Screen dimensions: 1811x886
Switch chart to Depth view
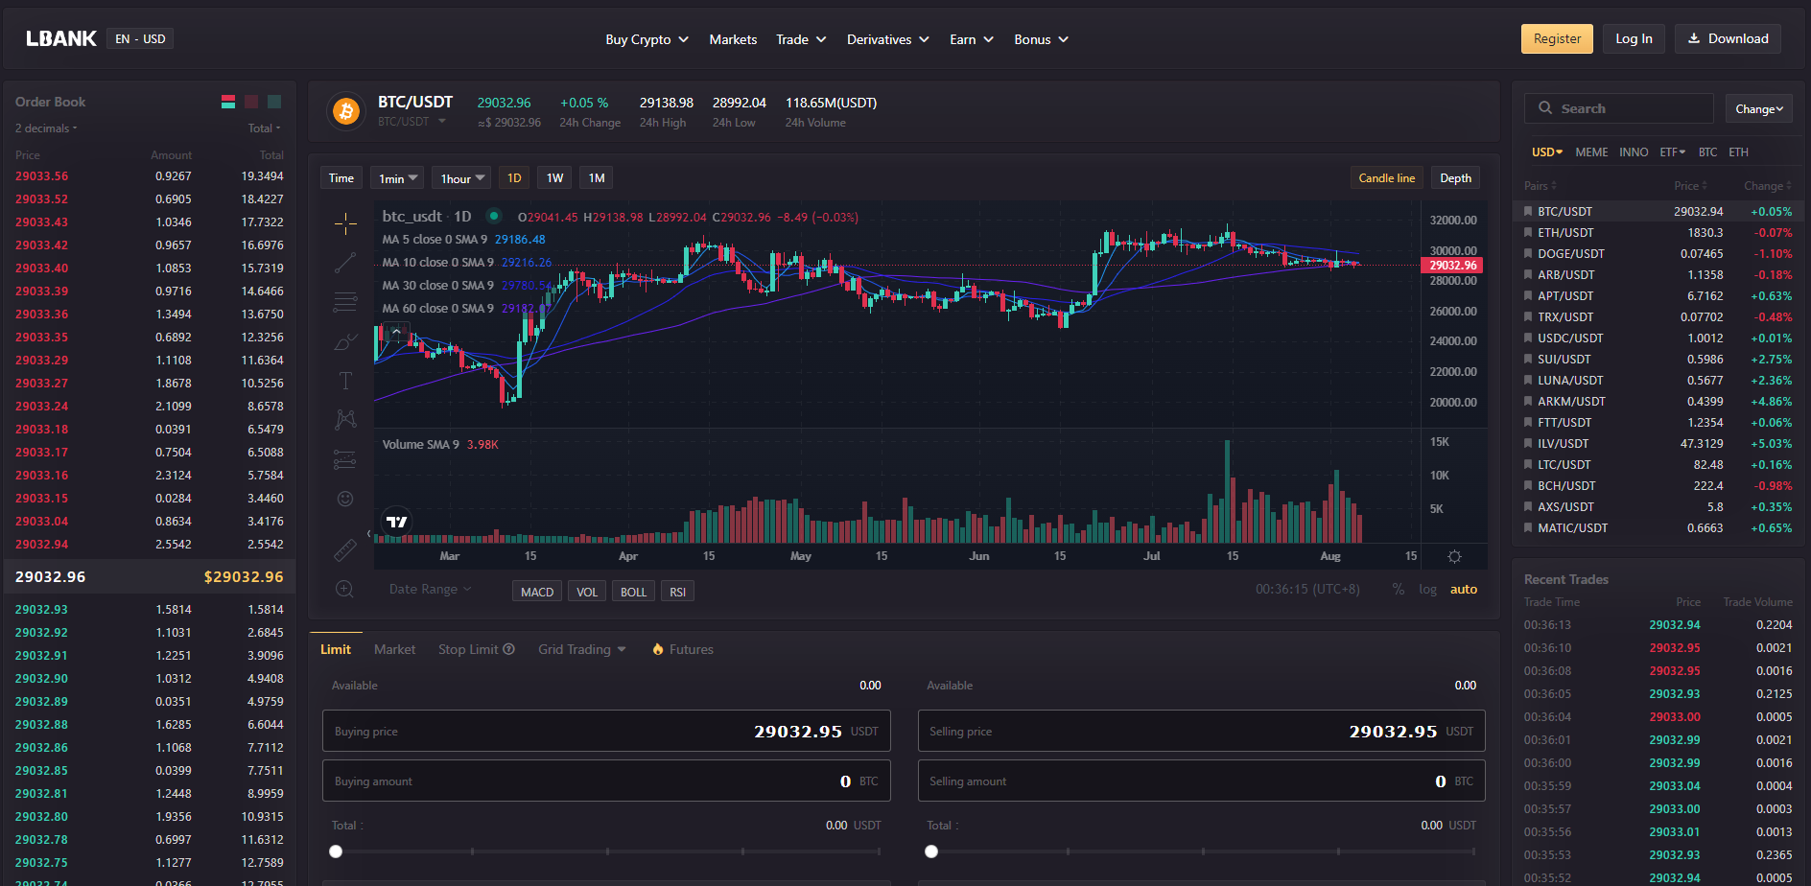[1455, 178]
